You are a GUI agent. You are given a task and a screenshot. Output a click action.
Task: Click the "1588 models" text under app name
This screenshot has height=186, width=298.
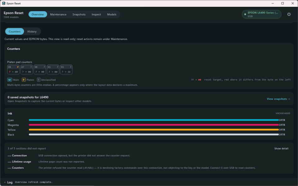click(11, 17)
